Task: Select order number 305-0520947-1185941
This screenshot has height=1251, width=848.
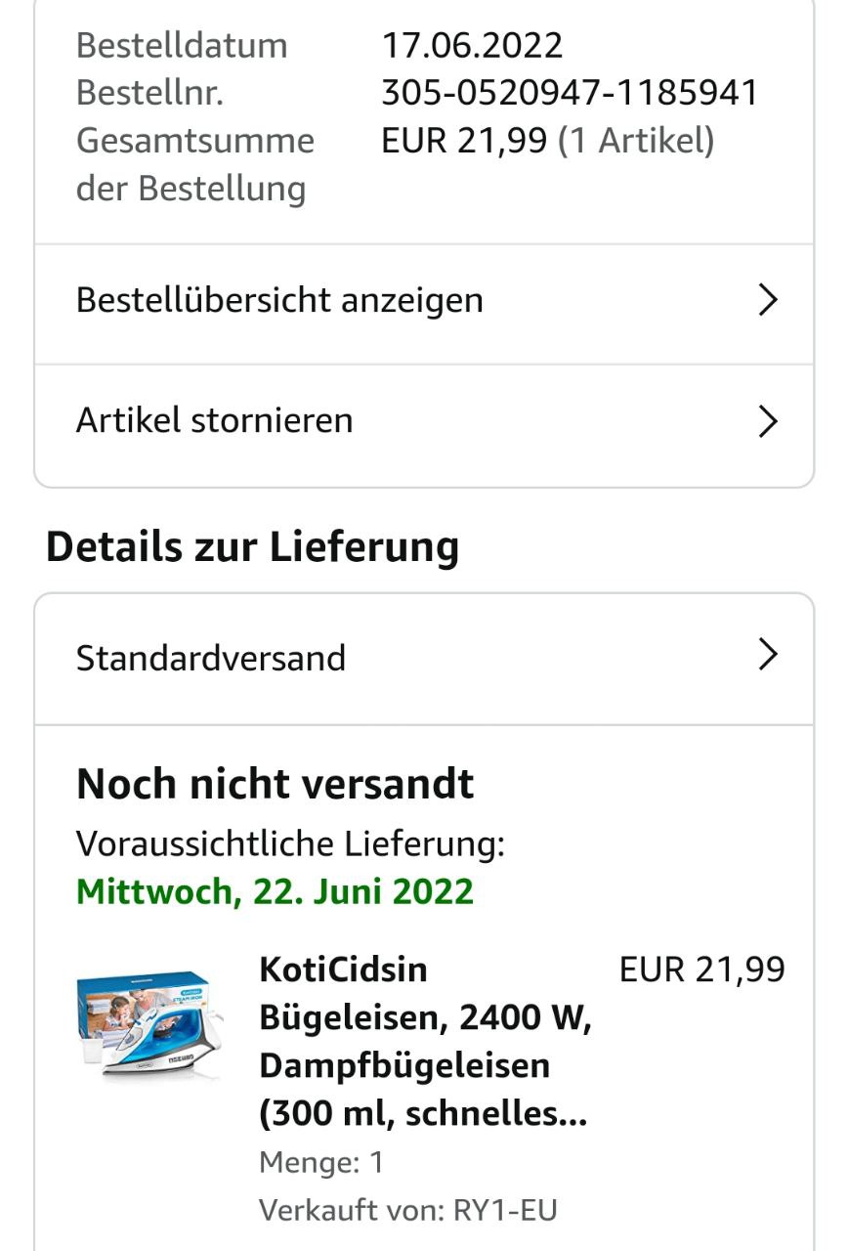Action: tap(570, 93)
